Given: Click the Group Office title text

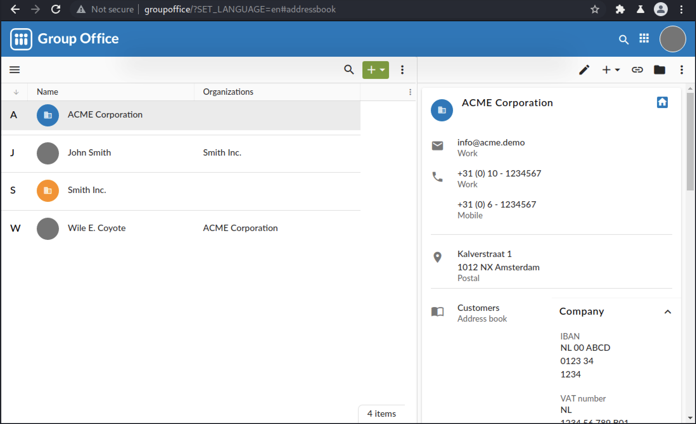Looking at the screenshot, I should tap(78, 39).
